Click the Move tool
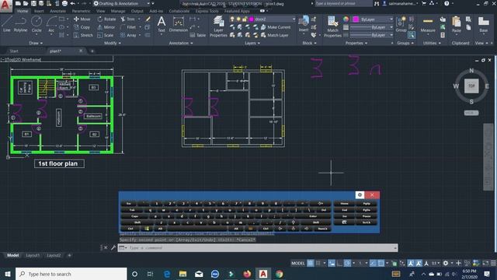This screenshot has width=497, height=280. (82, 19)
